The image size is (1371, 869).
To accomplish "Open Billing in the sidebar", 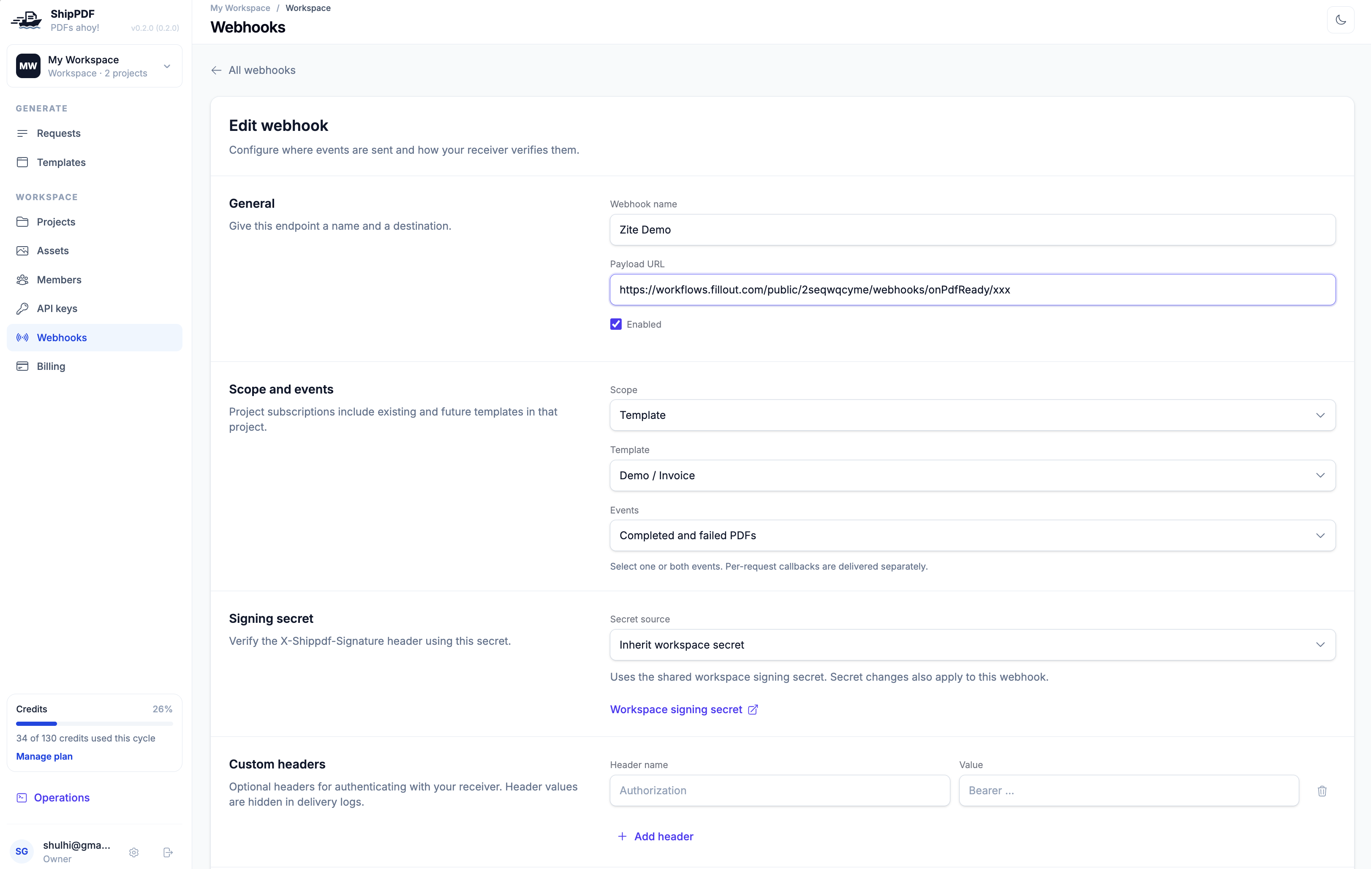I will (95, 366).
